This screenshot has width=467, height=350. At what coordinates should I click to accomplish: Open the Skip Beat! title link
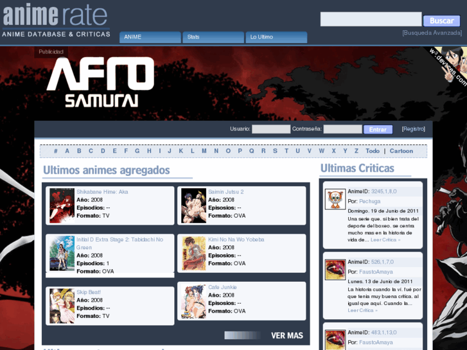coord(89,292)
